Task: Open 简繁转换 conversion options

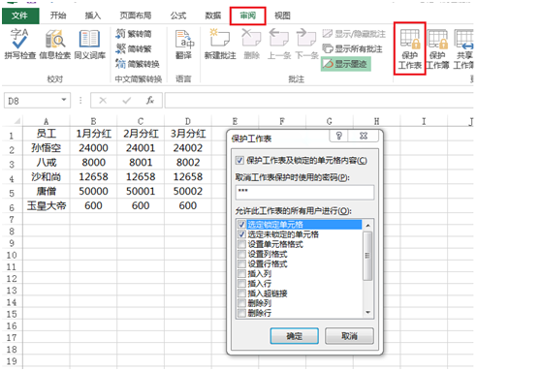Action: pos(138,64)
